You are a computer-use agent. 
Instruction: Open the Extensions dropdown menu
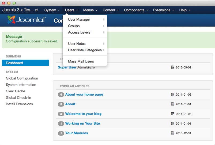163,10
